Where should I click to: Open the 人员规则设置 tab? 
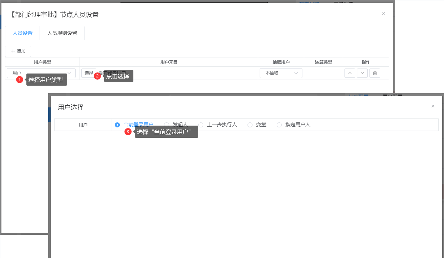(62, 33)
